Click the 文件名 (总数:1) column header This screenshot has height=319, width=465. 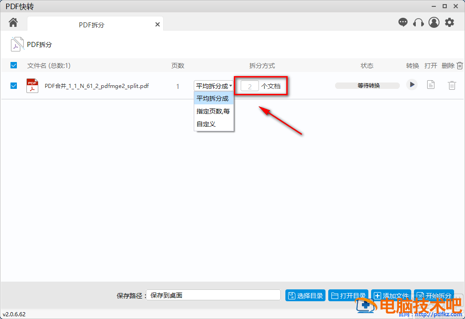point(49,66)
